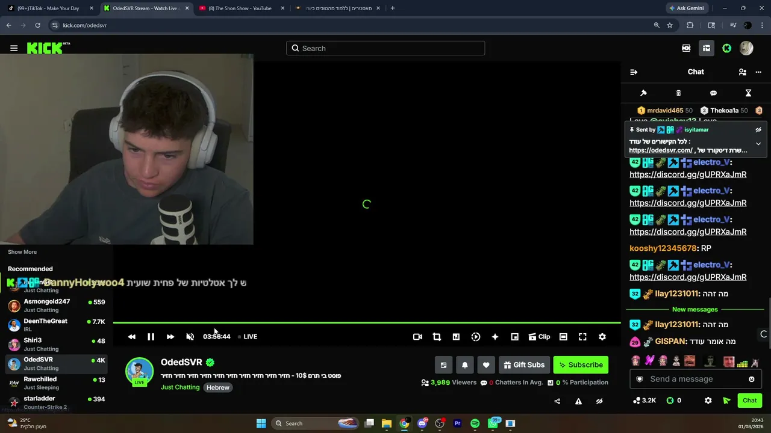The height and width of the screenshot is (433, 771).
Task: Switch to The Shon Show YouTube tab
Action: [241, 8]
